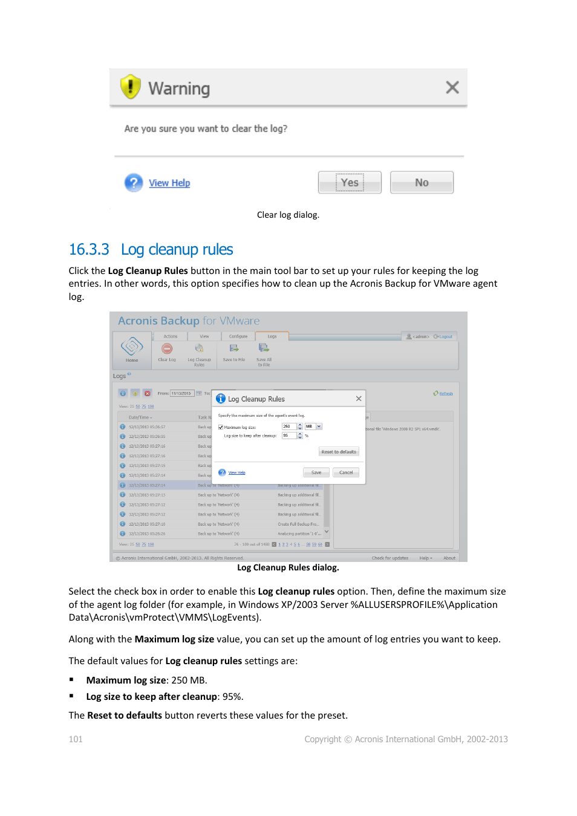Click the blue question mark help icon in Warning dialog

tap(134, 183)
